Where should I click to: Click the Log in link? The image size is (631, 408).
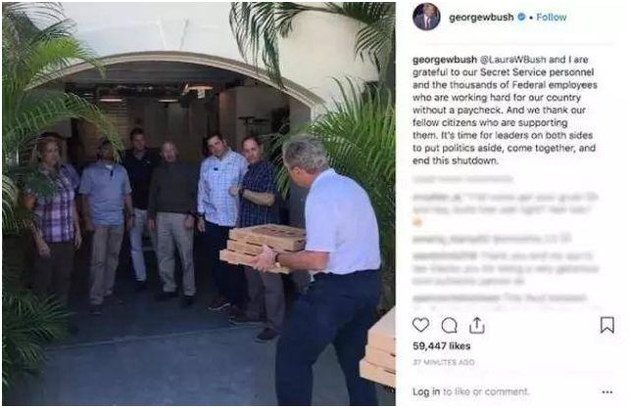click(x=426, y=391)
